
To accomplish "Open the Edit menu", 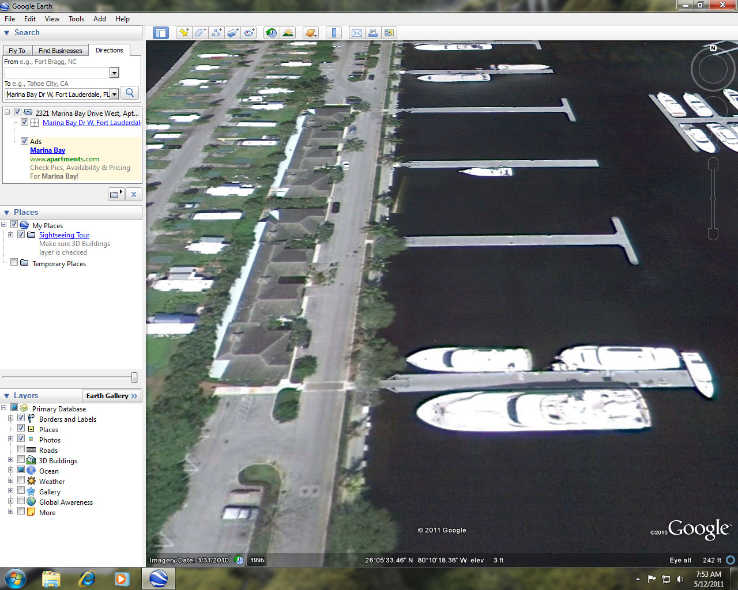I will pos(30,18).
